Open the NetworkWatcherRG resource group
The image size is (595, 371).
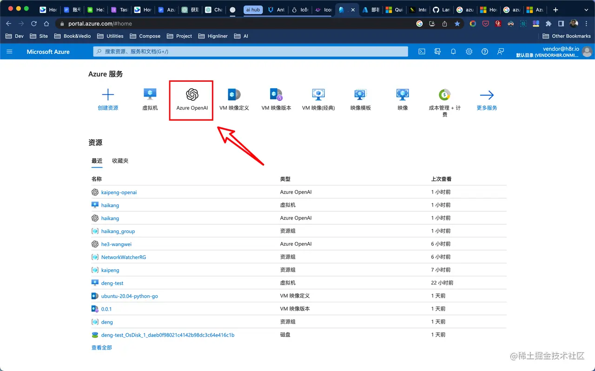[124, 257]
